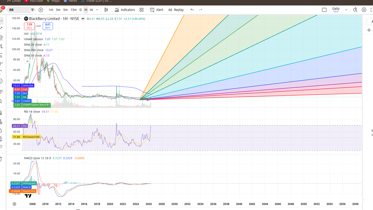Open the Gmail bookmark
Image resolution: width=373 pixels, height=210 pixels.
click(13, 1)
